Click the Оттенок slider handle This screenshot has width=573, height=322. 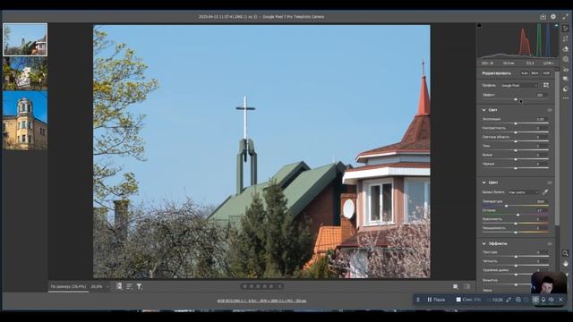(517, 215)
